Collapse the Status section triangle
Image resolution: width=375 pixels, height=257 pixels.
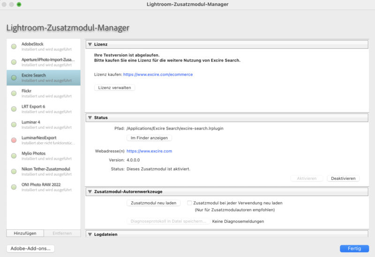tap(90, 117)
